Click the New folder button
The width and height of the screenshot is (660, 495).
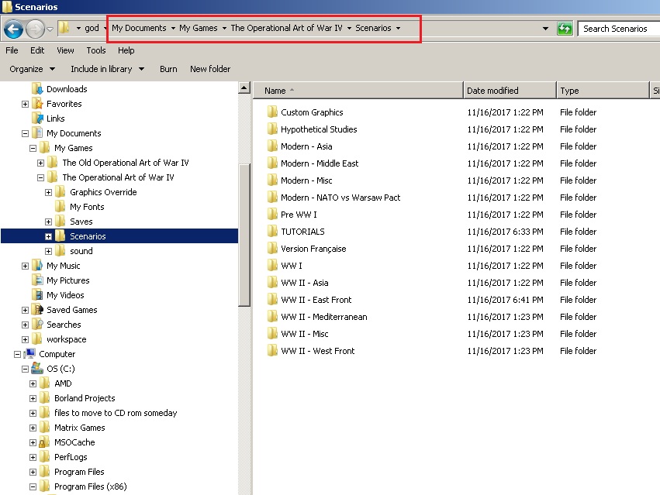pos(210,69)
